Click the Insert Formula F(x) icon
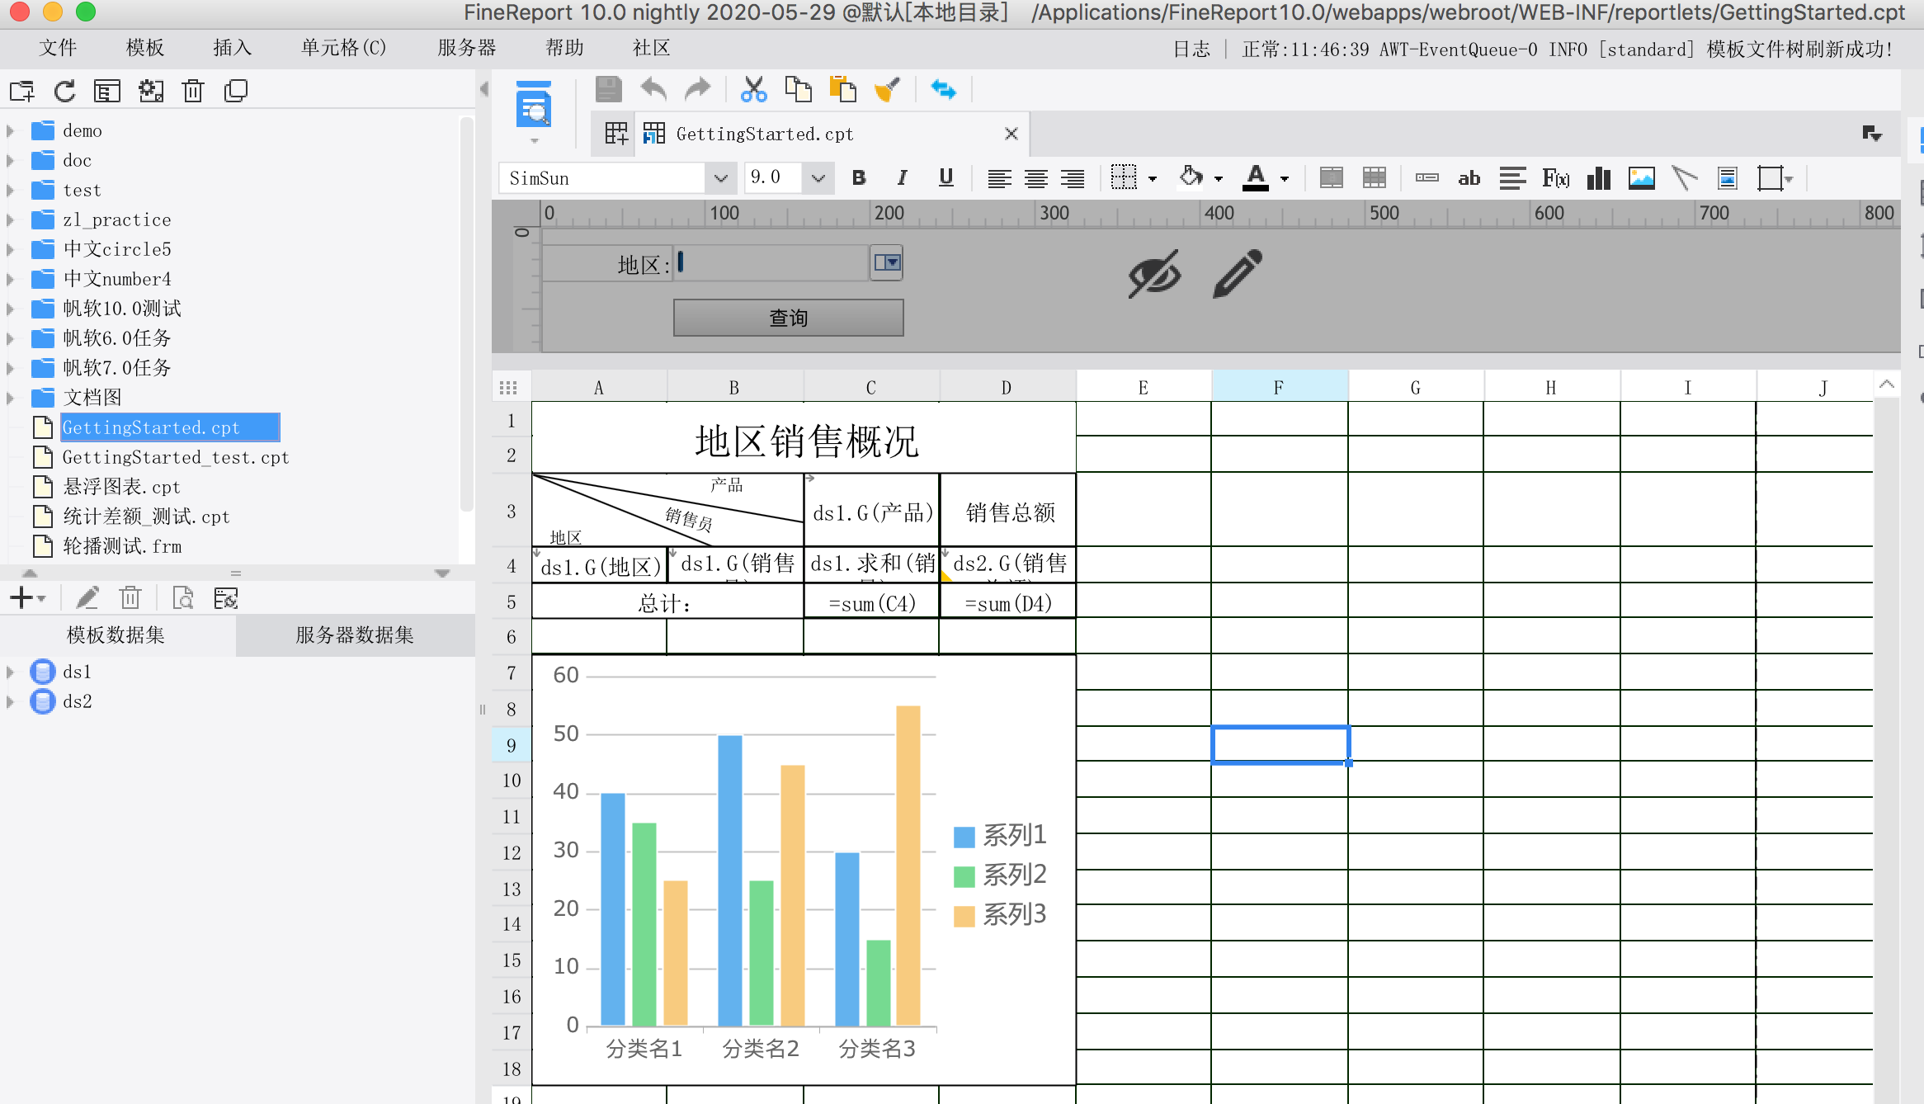1924x1104 pixels. click(x=1555, y=177)
